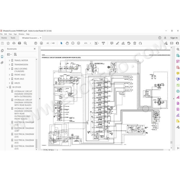Click Sign In button
The height and width of the screenshot is (180, 180).
[x=174, y=38]
